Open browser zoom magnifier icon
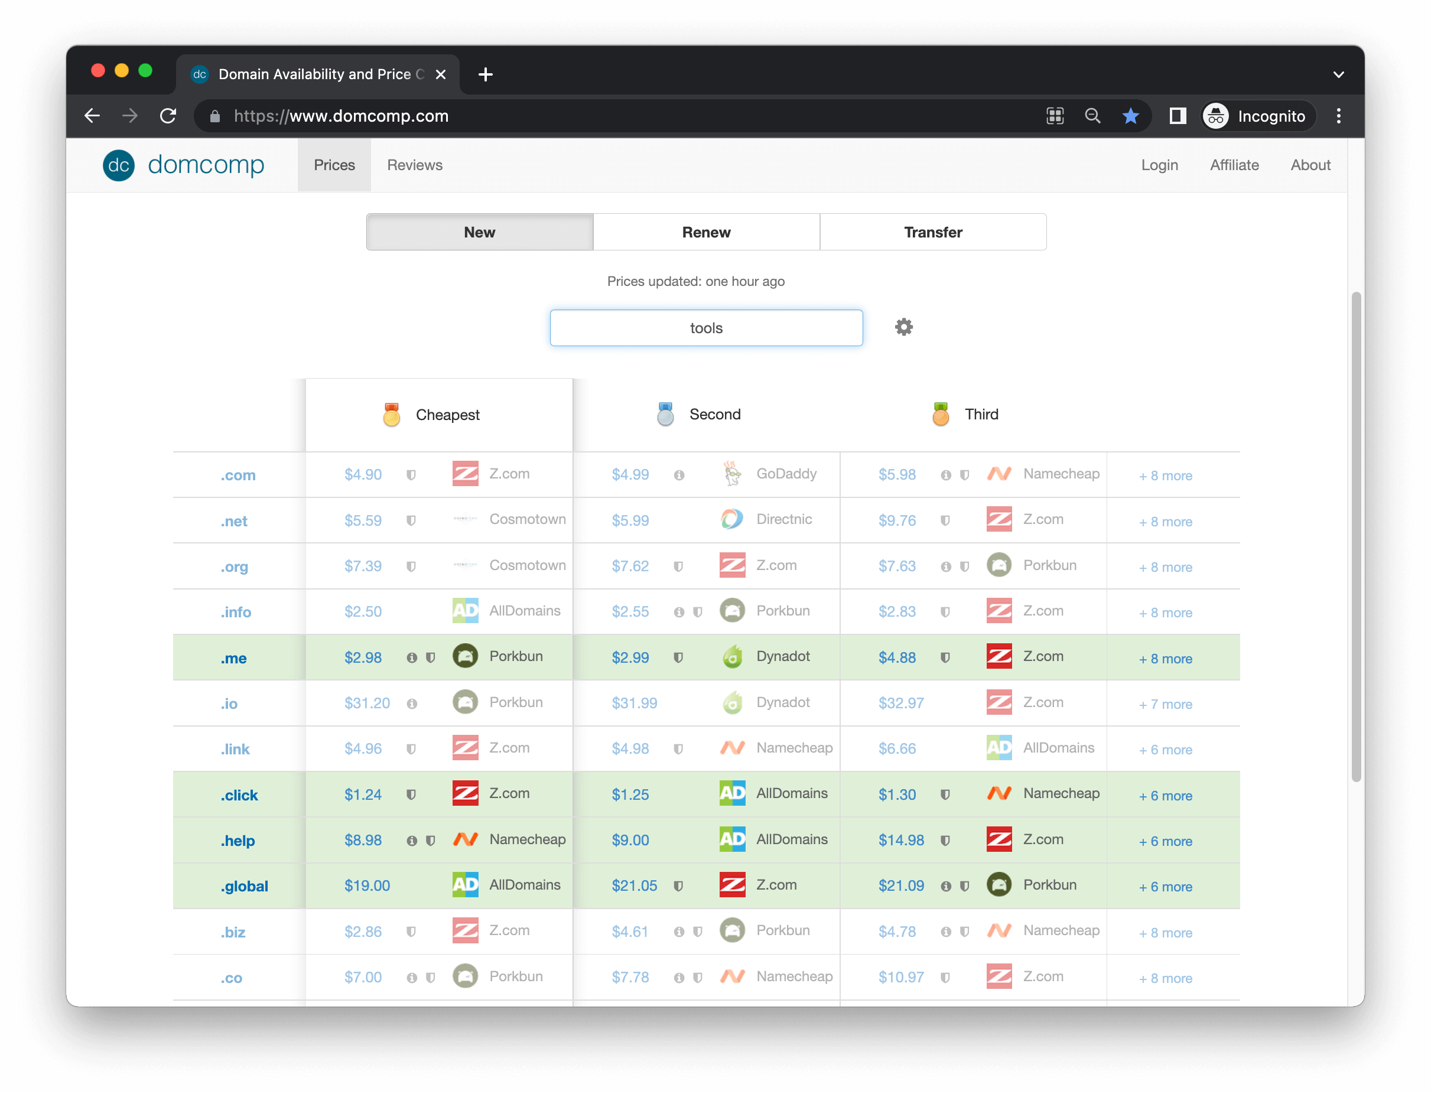This screenshot has width=1431, height=1094. [1092, 116]
